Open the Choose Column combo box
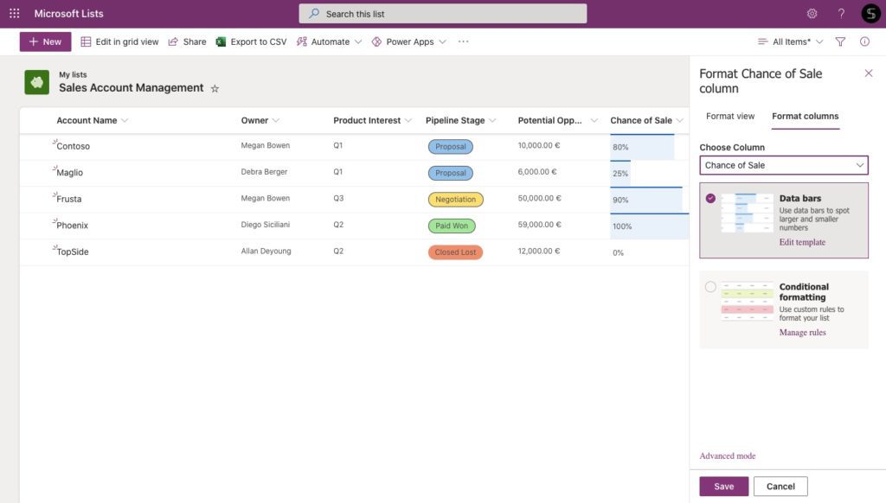Viewport: 886px width, 503px height. (x=784, y=165)
